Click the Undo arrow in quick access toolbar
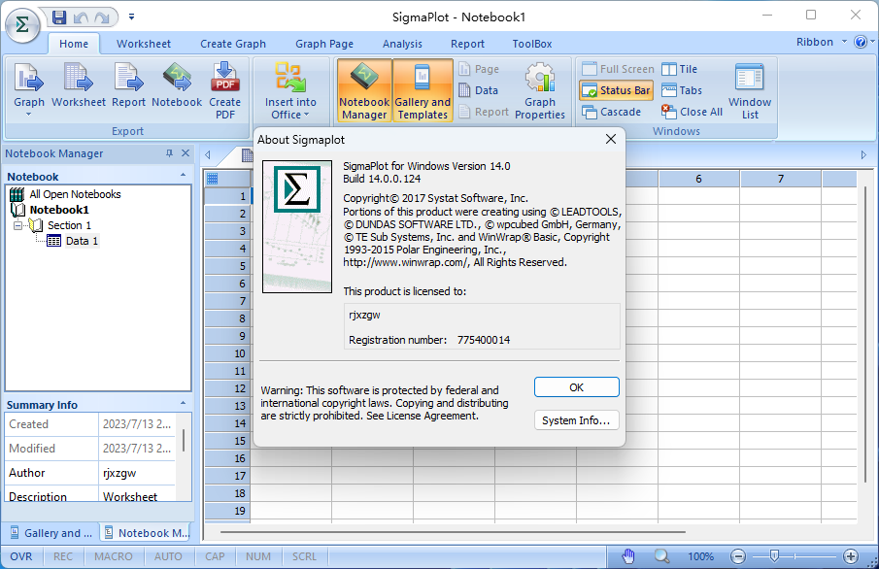The image size is (879, 569). coord(81,17)
